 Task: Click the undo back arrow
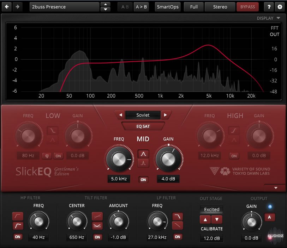tap(7, 7)
